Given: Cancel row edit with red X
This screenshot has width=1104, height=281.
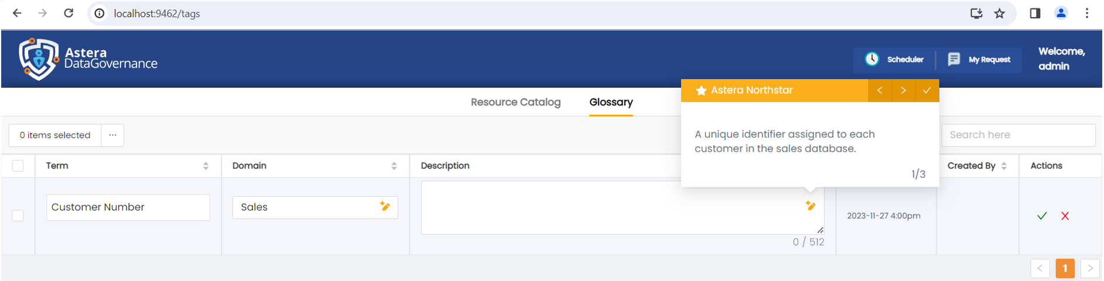Looking at the screenshot, I should (1065, 216).
